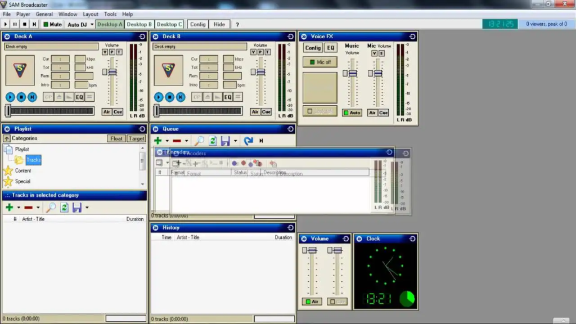Toggle Air in the Voice FX panel
This screenshot has height=324, width=576.
pyautogui.click(x=372, y=112)
